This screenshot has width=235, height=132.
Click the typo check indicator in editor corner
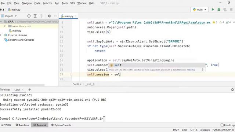coord(228,22)
